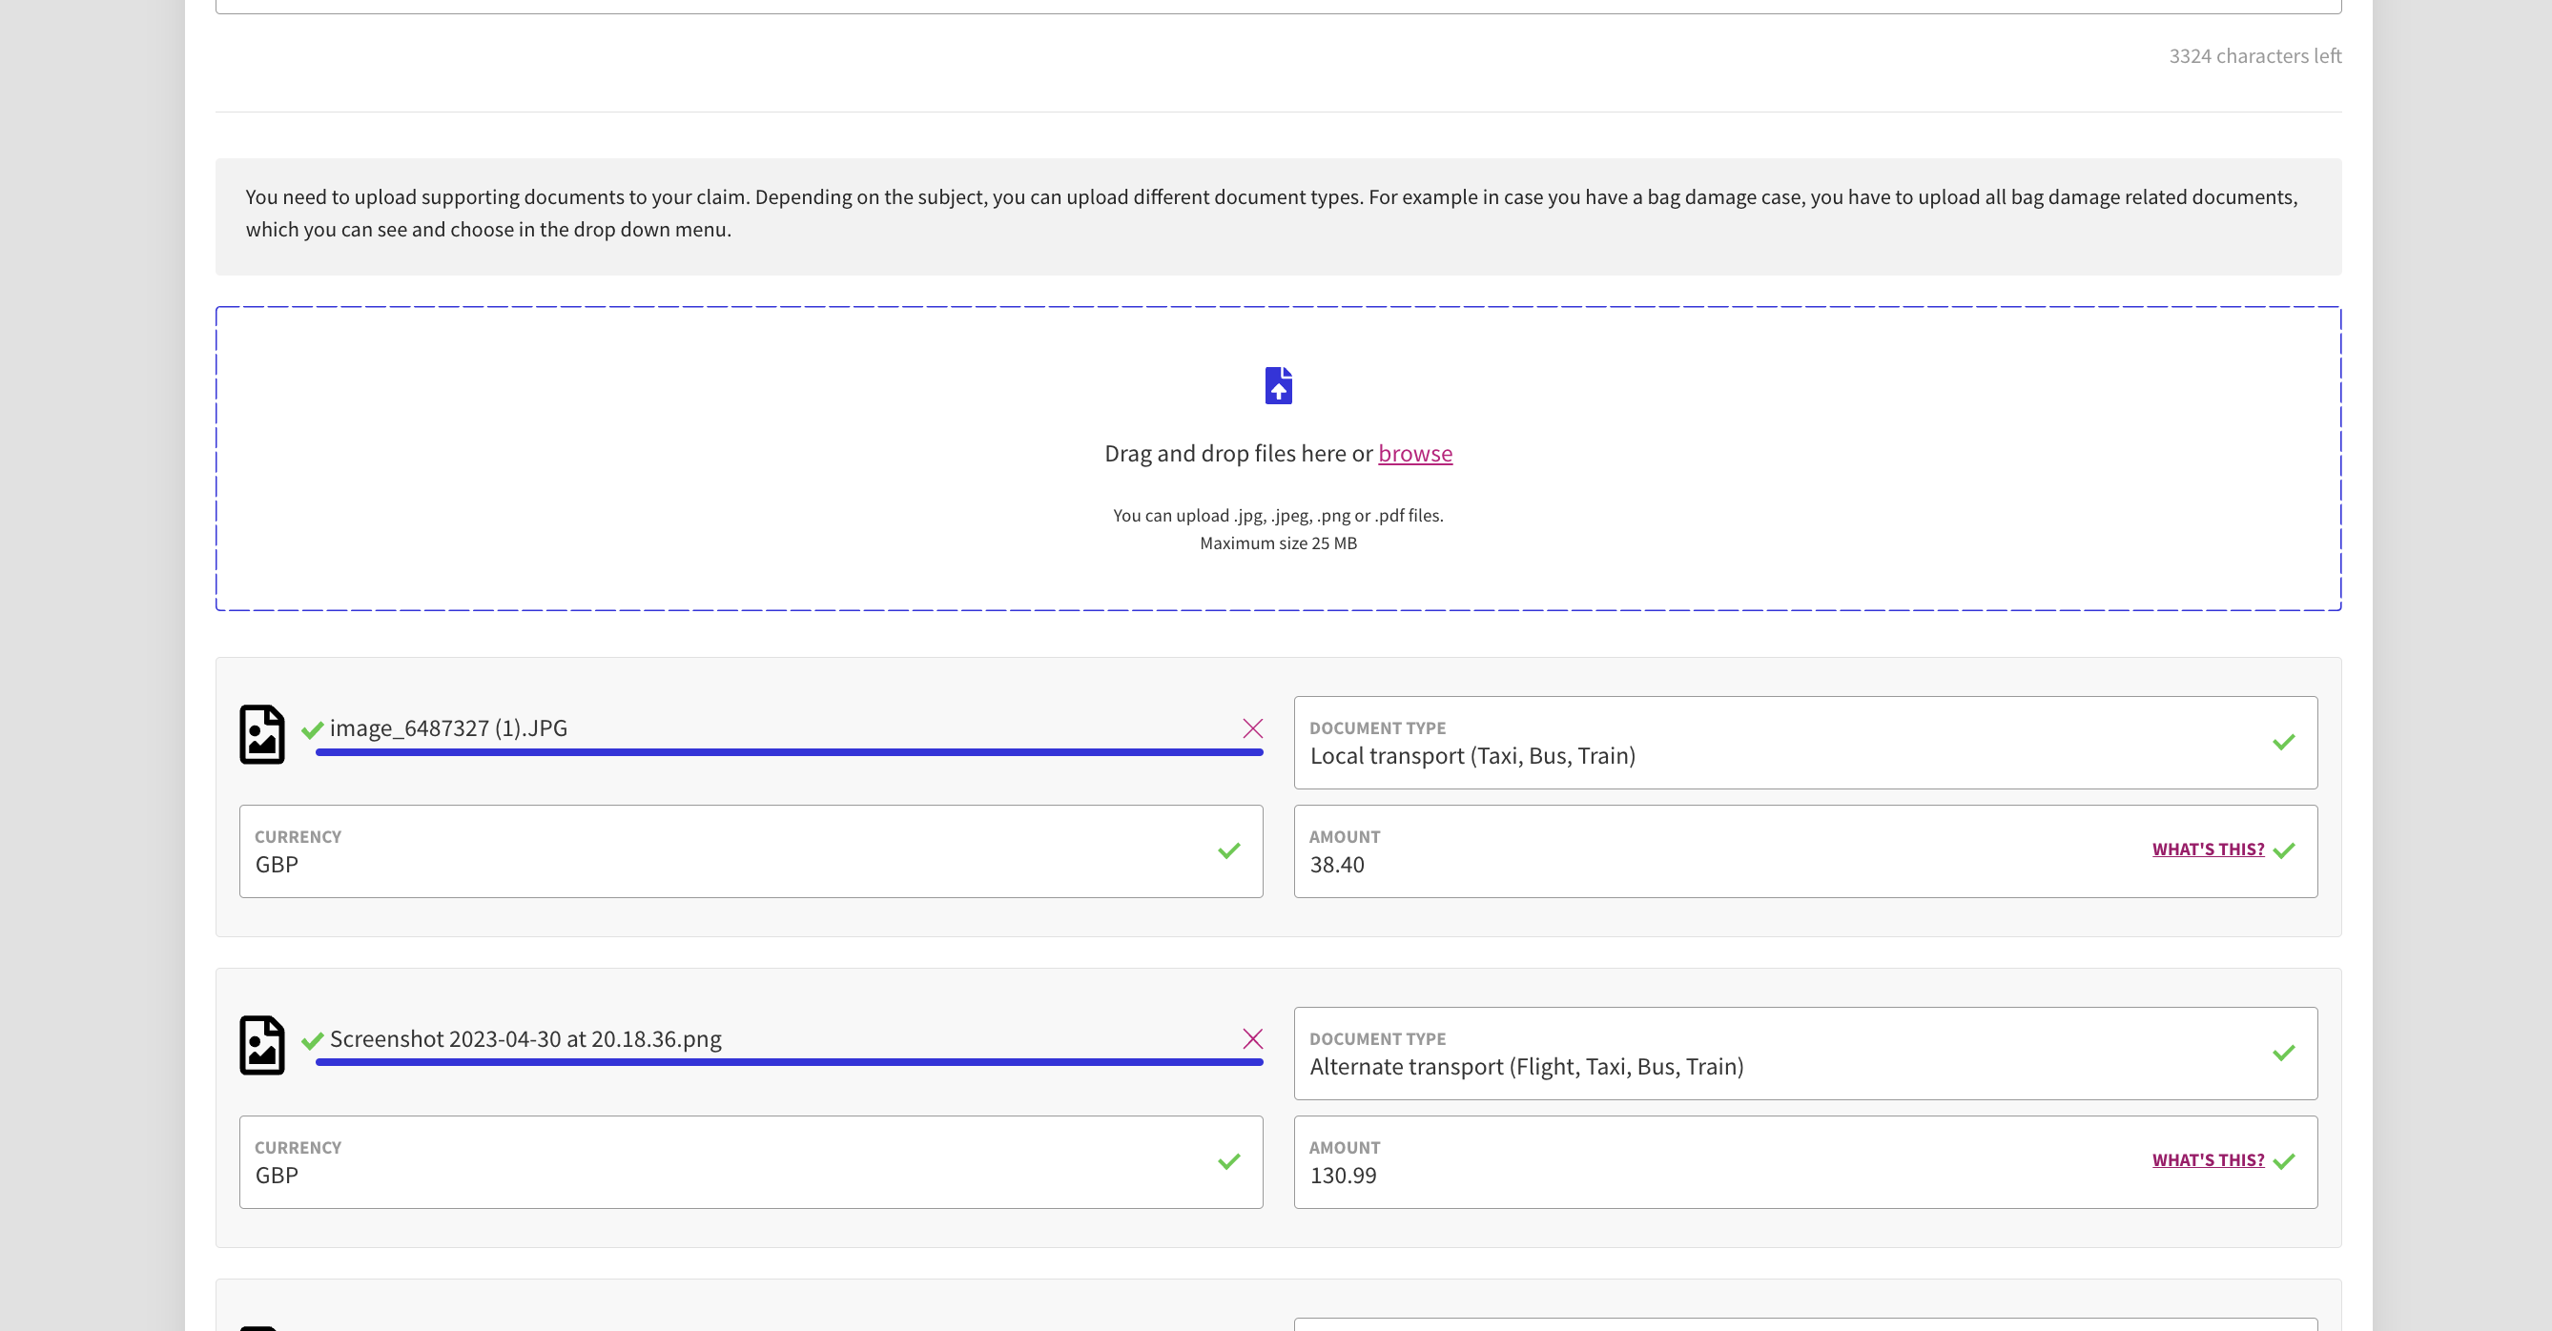Open What's This help for the 130.99 amount
This screenshot has height=1331, width=2552.
pos(2207,1160)
